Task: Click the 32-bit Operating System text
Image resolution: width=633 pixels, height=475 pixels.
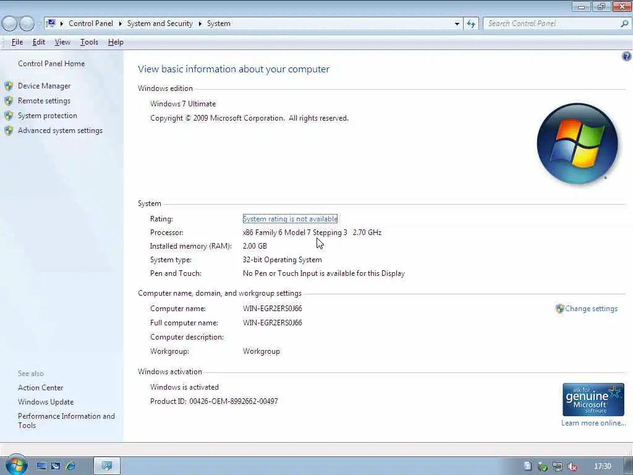Action: coord(282,260)
